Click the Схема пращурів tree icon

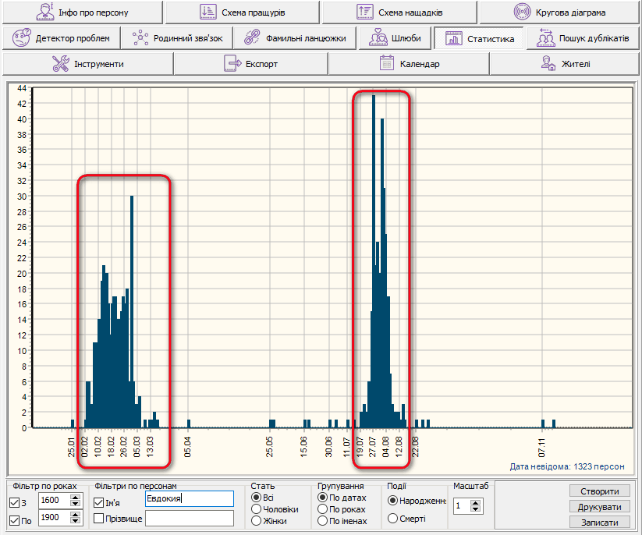[207, 12]
